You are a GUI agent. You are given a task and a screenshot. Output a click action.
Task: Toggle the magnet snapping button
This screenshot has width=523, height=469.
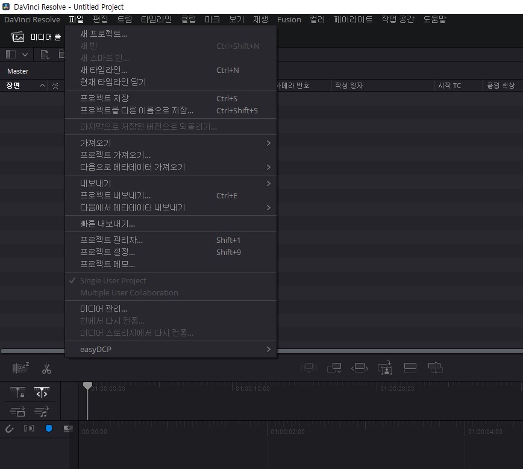(x=10, y=429)
